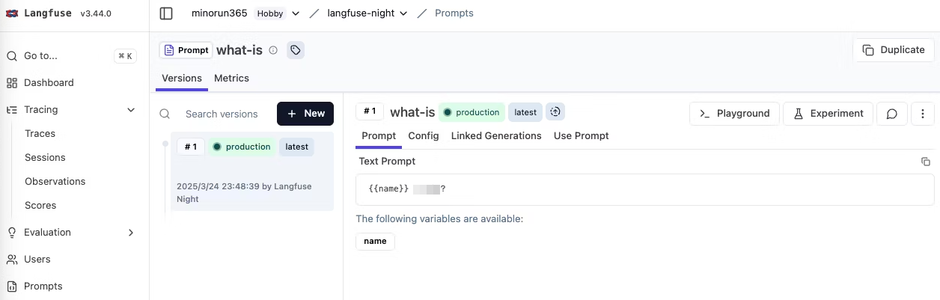This screenshot has width=940, height=300.
Task: Open the Traces page
Action: pos(40,133)
